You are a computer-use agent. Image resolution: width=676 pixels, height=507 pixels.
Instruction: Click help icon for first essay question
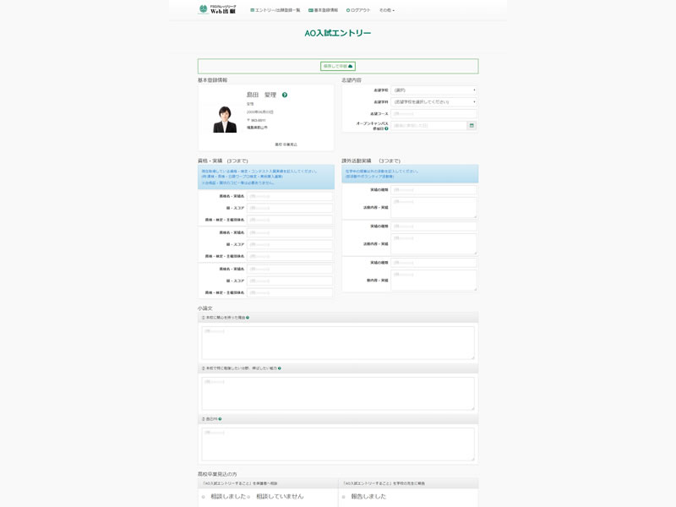point(248,318)
